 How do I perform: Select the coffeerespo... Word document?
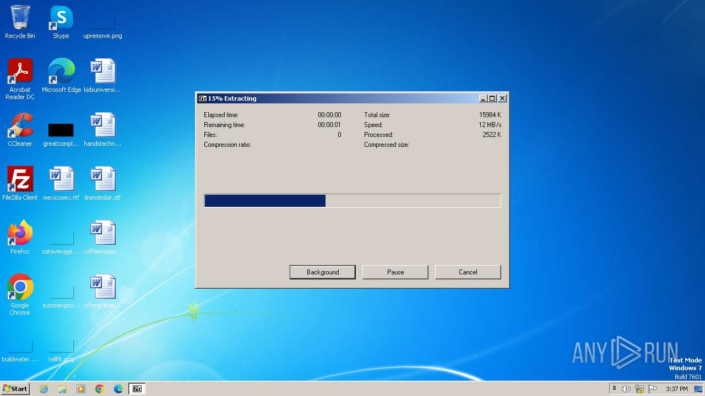[x=102, y=238]
